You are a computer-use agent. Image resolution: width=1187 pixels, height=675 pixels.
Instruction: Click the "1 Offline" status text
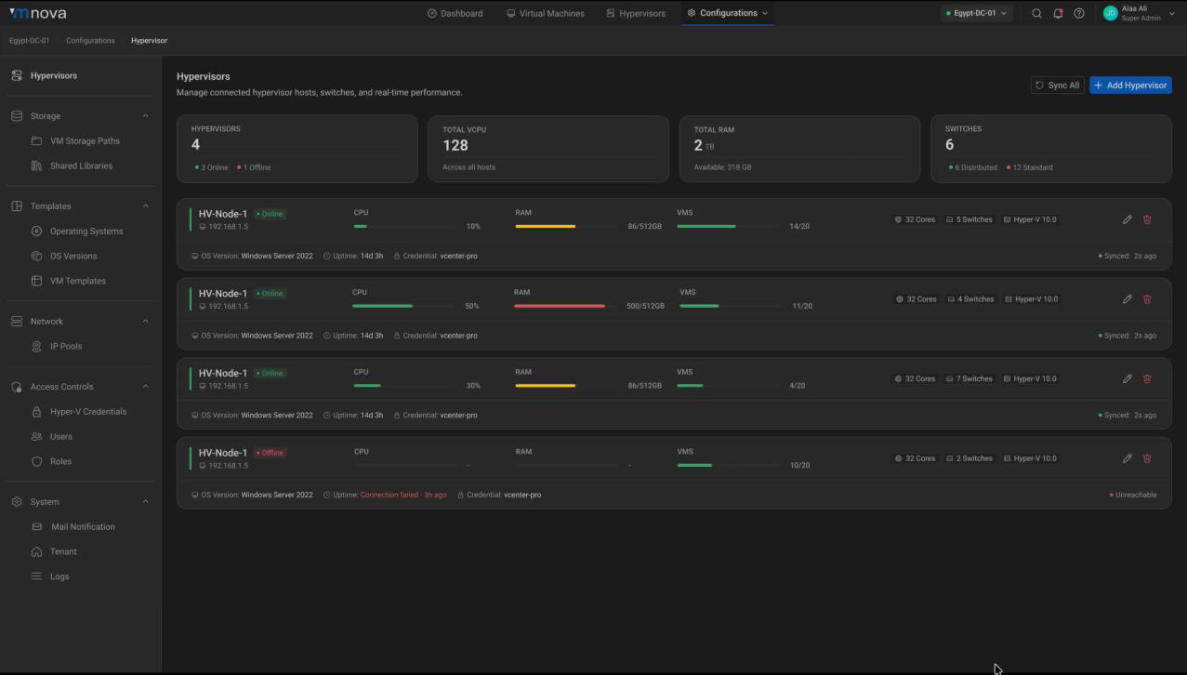(x=257, y=167)
